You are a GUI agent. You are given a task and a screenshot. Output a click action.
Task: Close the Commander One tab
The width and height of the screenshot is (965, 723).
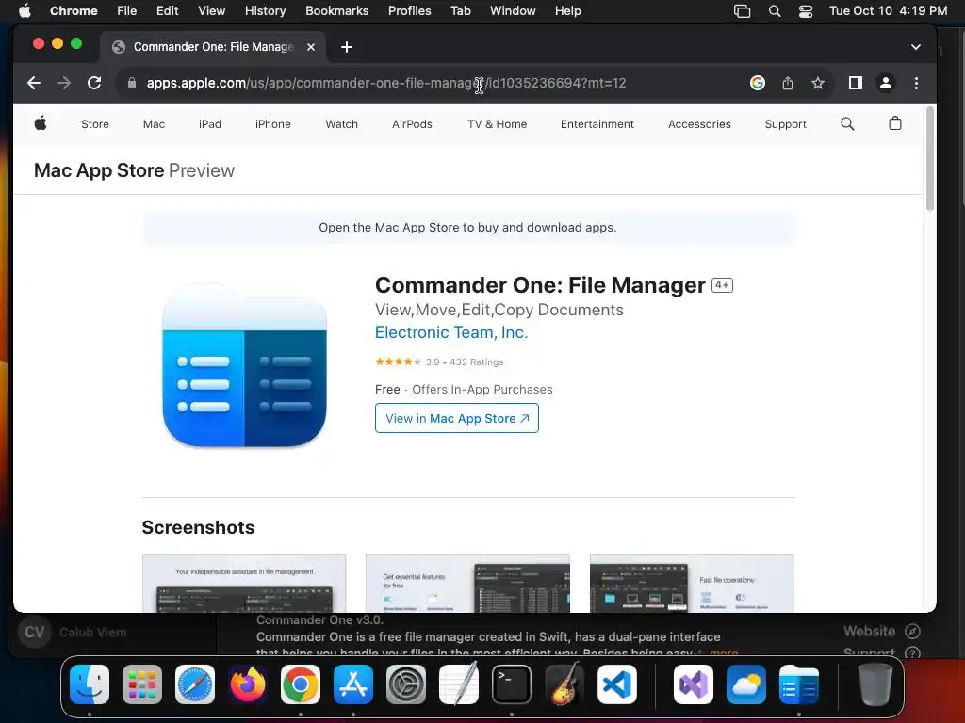pos(311,47)
